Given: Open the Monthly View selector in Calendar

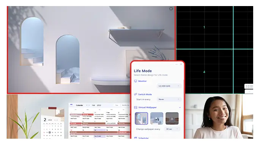Looking at the screenshot, I should click(126, 105).
